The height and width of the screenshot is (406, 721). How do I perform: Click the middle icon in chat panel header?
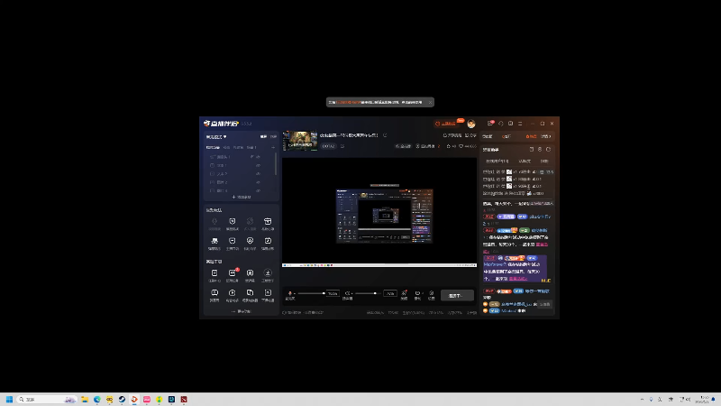tap(540, 150)
